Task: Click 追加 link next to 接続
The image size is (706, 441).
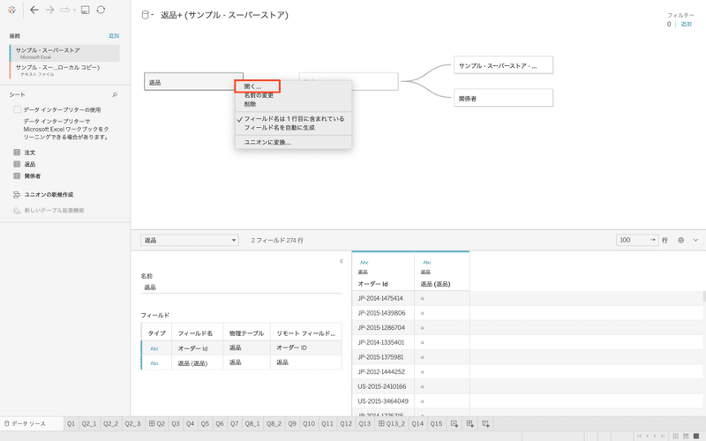Action: 114,35
